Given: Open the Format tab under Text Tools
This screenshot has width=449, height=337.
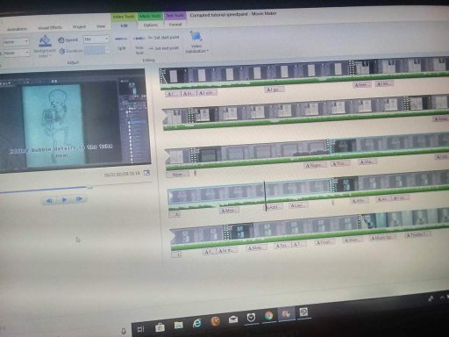Looking at the screenshot, I should coord(175,25).
